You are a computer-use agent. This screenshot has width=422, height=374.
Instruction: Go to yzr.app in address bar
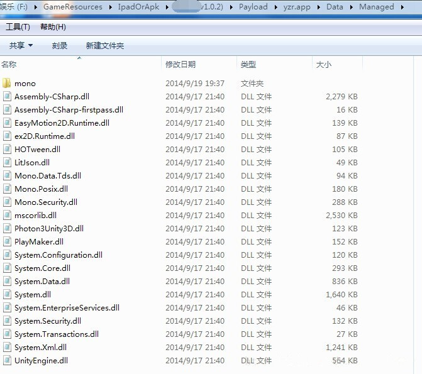tap(297, 7)
